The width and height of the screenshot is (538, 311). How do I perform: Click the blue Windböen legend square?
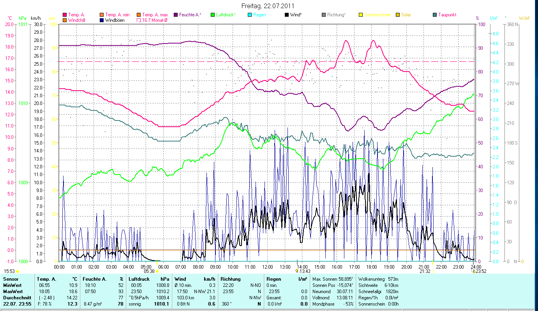click(102, 20)
